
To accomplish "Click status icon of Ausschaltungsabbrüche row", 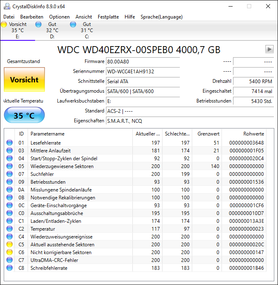I will pos(9,213).
